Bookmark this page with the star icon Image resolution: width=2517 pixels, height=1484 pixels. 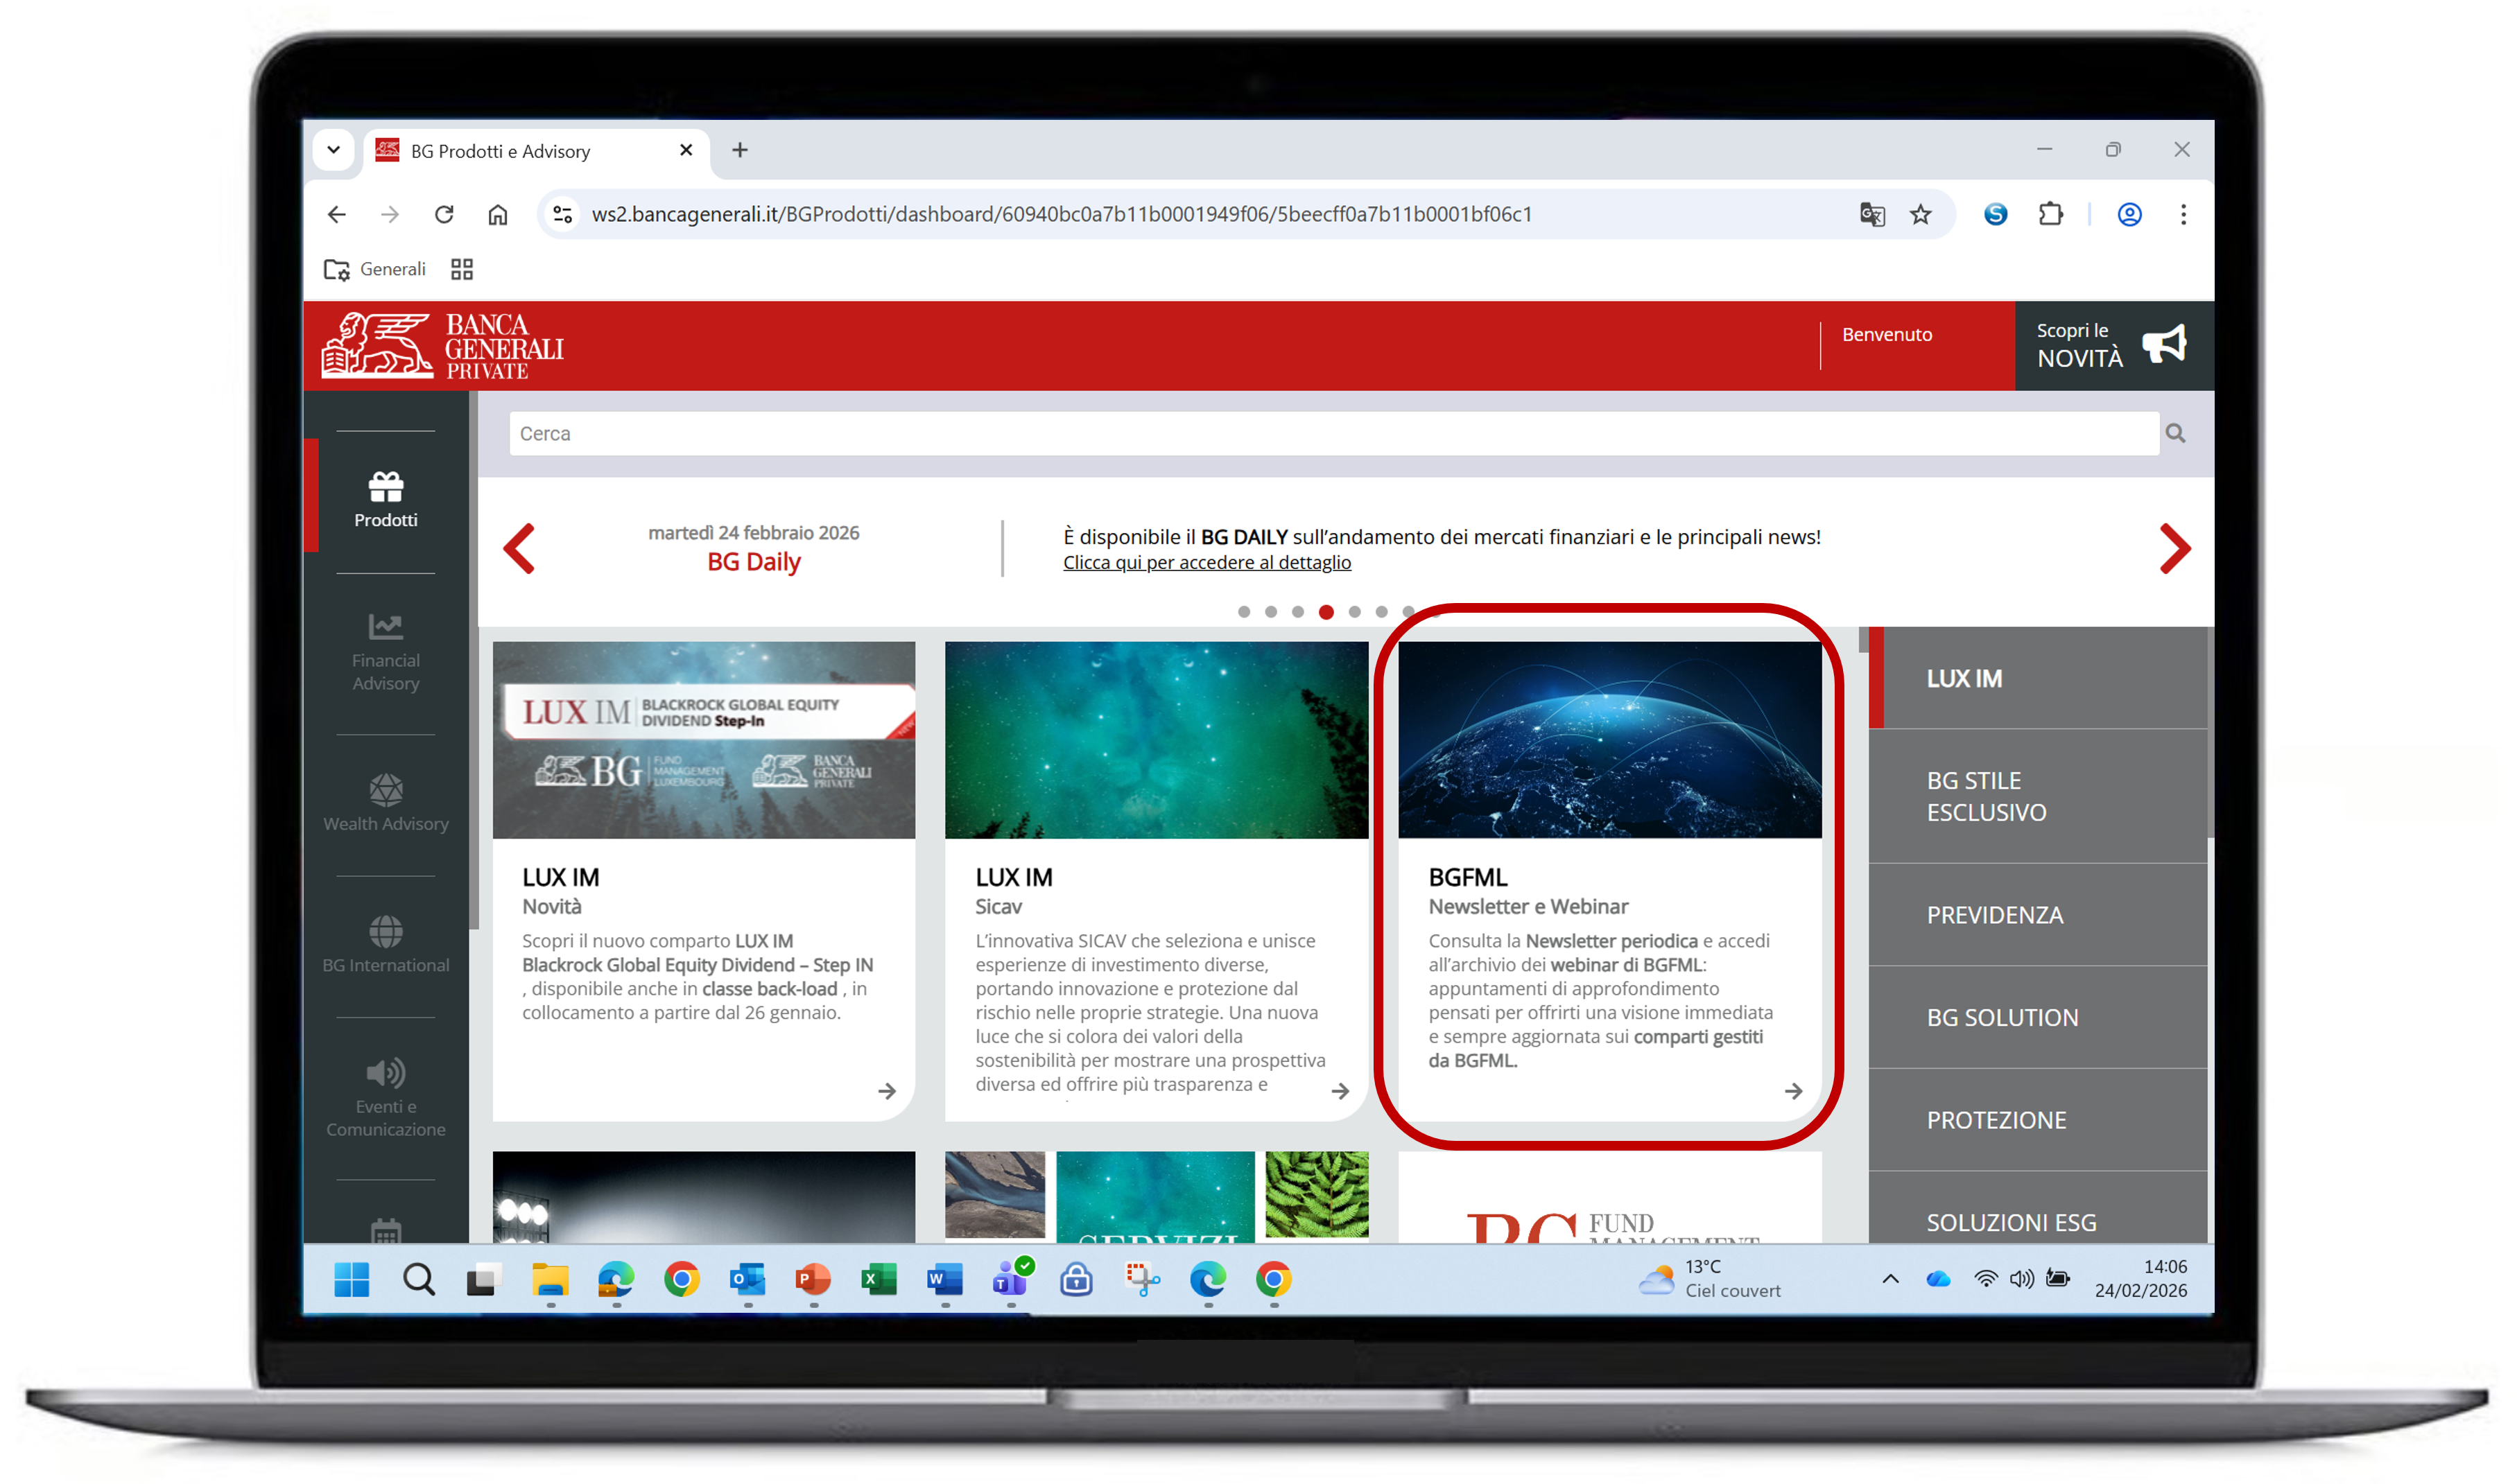click(x=1921, y=214)
